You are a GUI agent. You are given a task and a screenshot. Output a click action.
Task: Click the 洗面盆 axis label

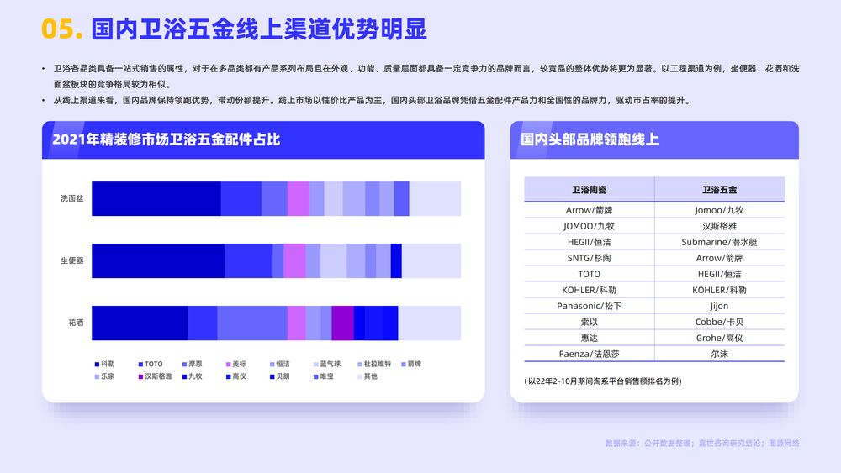pos(71,198)
